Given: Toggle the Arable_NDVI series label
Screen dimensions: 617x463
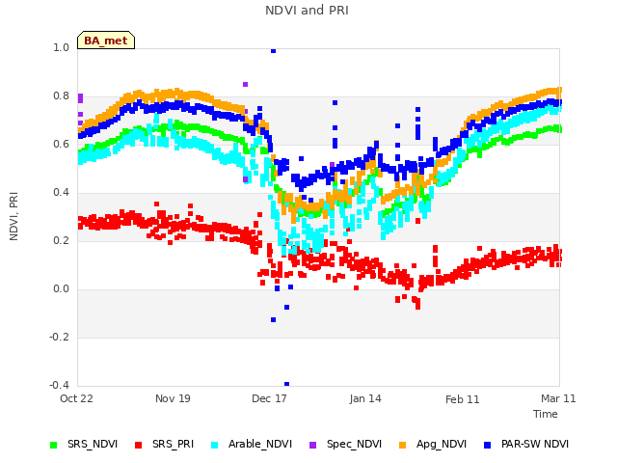Looking at the screenshot, I should pyautogui.click(x=260, y=444).
